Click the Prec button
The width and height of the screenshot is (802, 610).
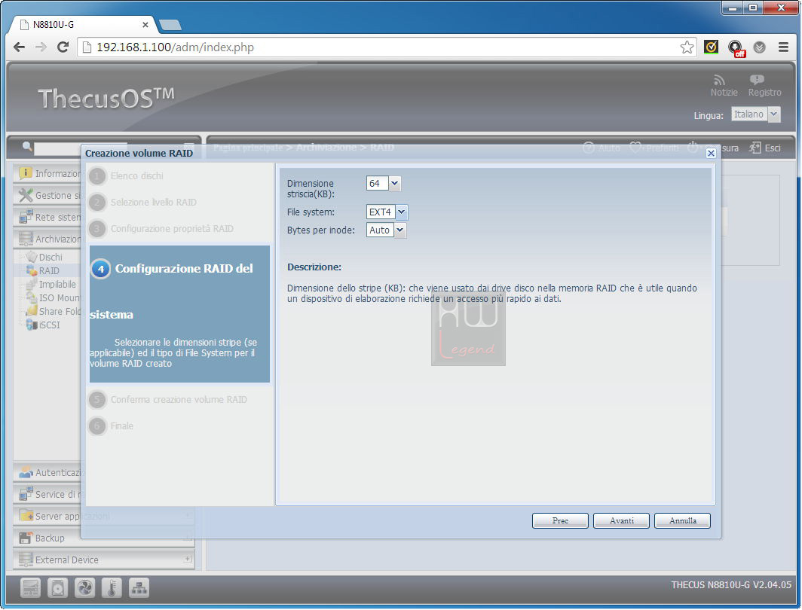pyautogui.click(x=560, y=520)
